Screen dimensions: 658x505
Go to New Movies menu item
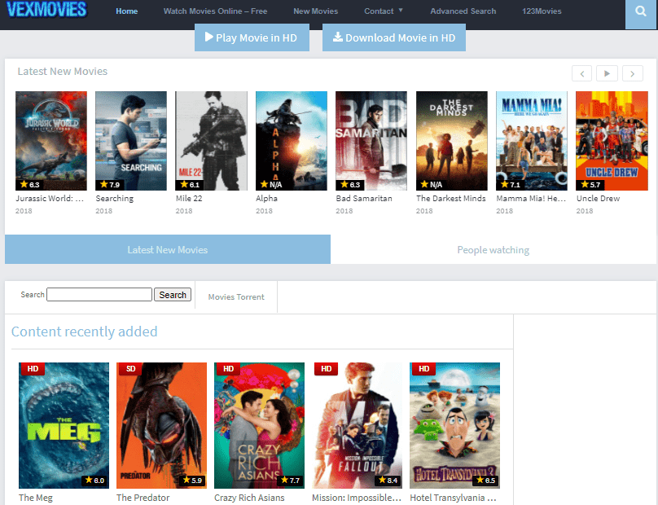pos(316,11)
